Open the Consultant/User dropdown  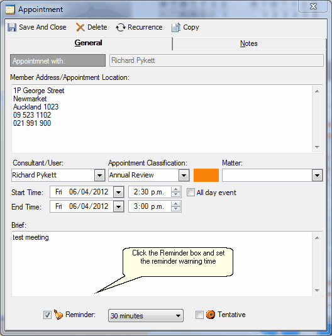(x=99, y=176)
